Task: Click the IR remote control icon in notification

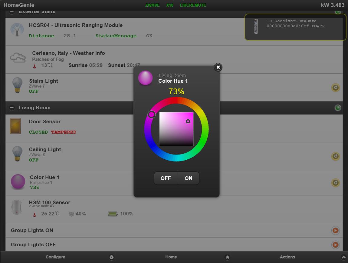Action: coord(256,26)
